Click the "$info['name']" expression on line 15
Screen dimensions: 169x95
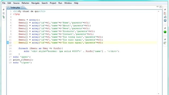[x=94, y=51]
